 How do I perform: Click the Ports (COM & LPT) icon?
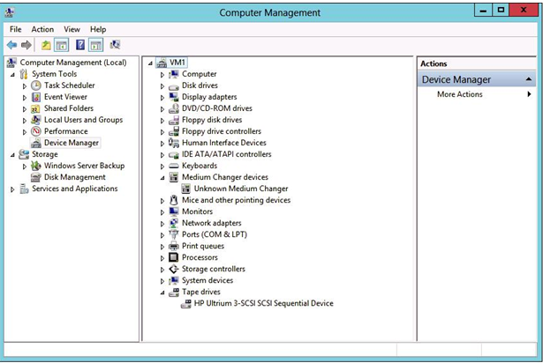pyautogui.click(x=174, y=234)
